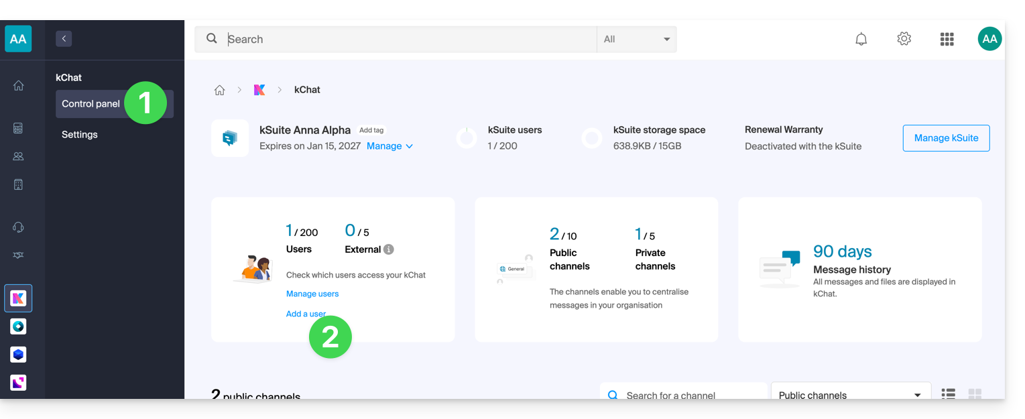Click the home icon in the sidebar

click(19, 85)
